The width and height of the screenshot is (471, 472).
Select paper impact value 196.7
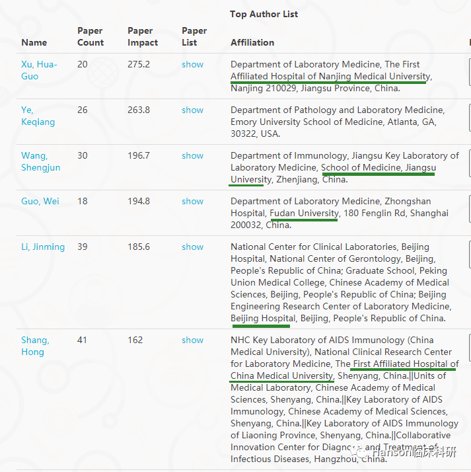[x=138, y=155]
